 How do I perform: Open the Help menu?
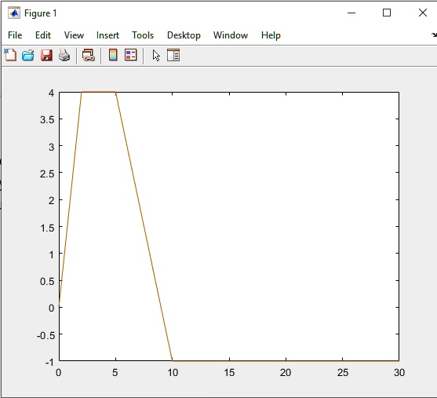coord(271,35)
